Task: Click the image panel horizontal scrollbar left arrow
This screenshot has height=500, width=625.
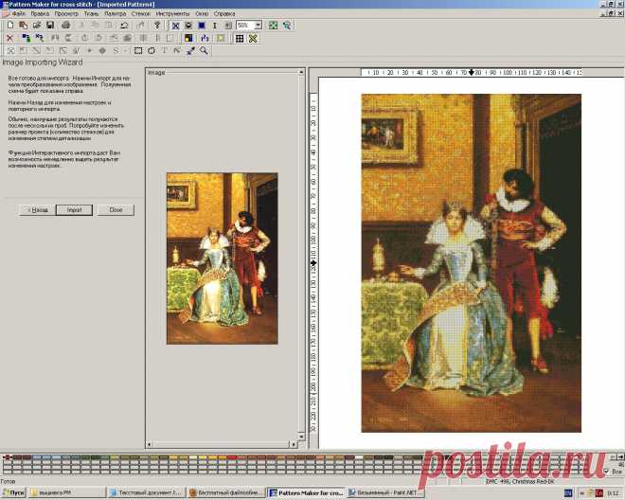Action: coord(150,444)
